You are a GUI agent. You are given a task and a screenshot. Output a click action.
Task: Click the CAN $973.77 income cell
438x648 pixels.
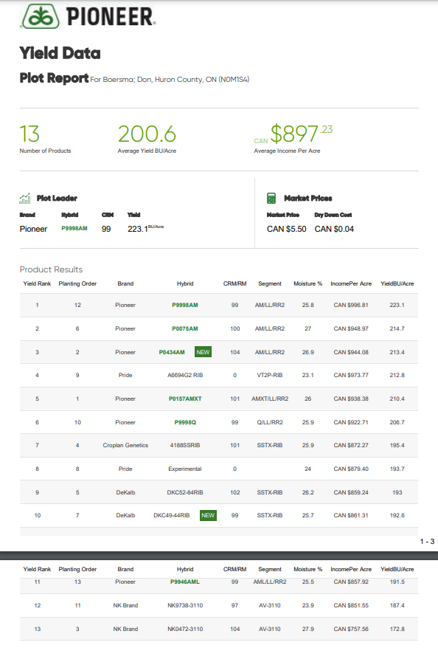click(x=351, y=375)
